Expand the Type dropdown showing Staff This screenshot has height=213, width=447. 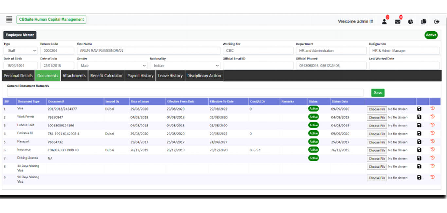(x=20, y=51)
